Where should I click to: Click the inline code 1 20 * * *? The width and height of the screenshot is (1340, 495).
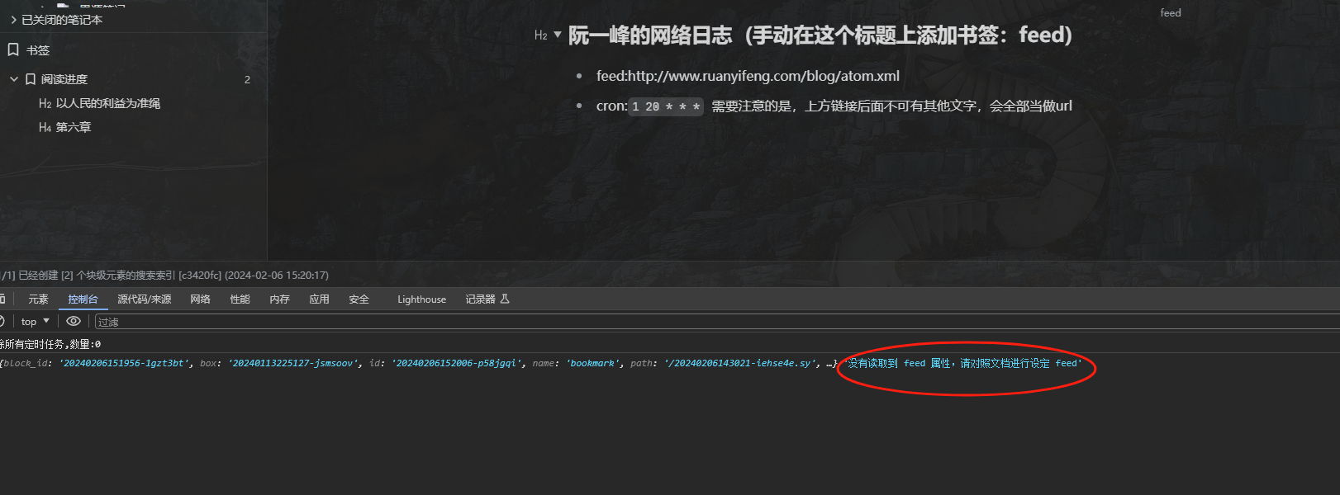tap(666, 106)
